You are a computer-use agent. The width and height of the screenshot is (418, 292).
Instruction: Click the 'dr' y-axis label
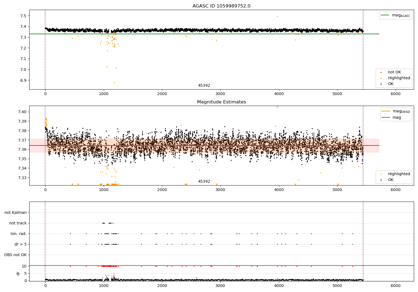tap(18, 273)
